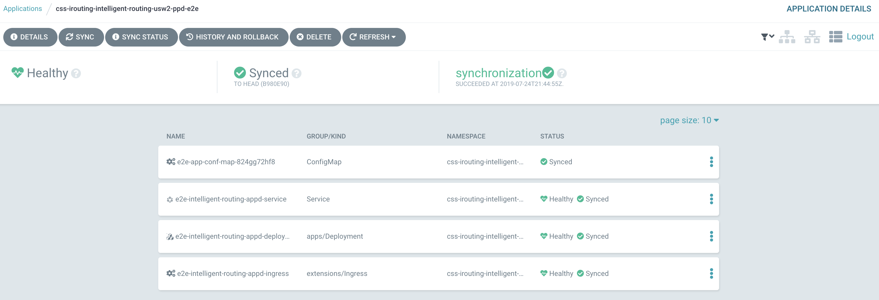Viewport: 879px width, 300px height.
Task: Open the SYNC STATUS panel
Action: pos(141,37)
